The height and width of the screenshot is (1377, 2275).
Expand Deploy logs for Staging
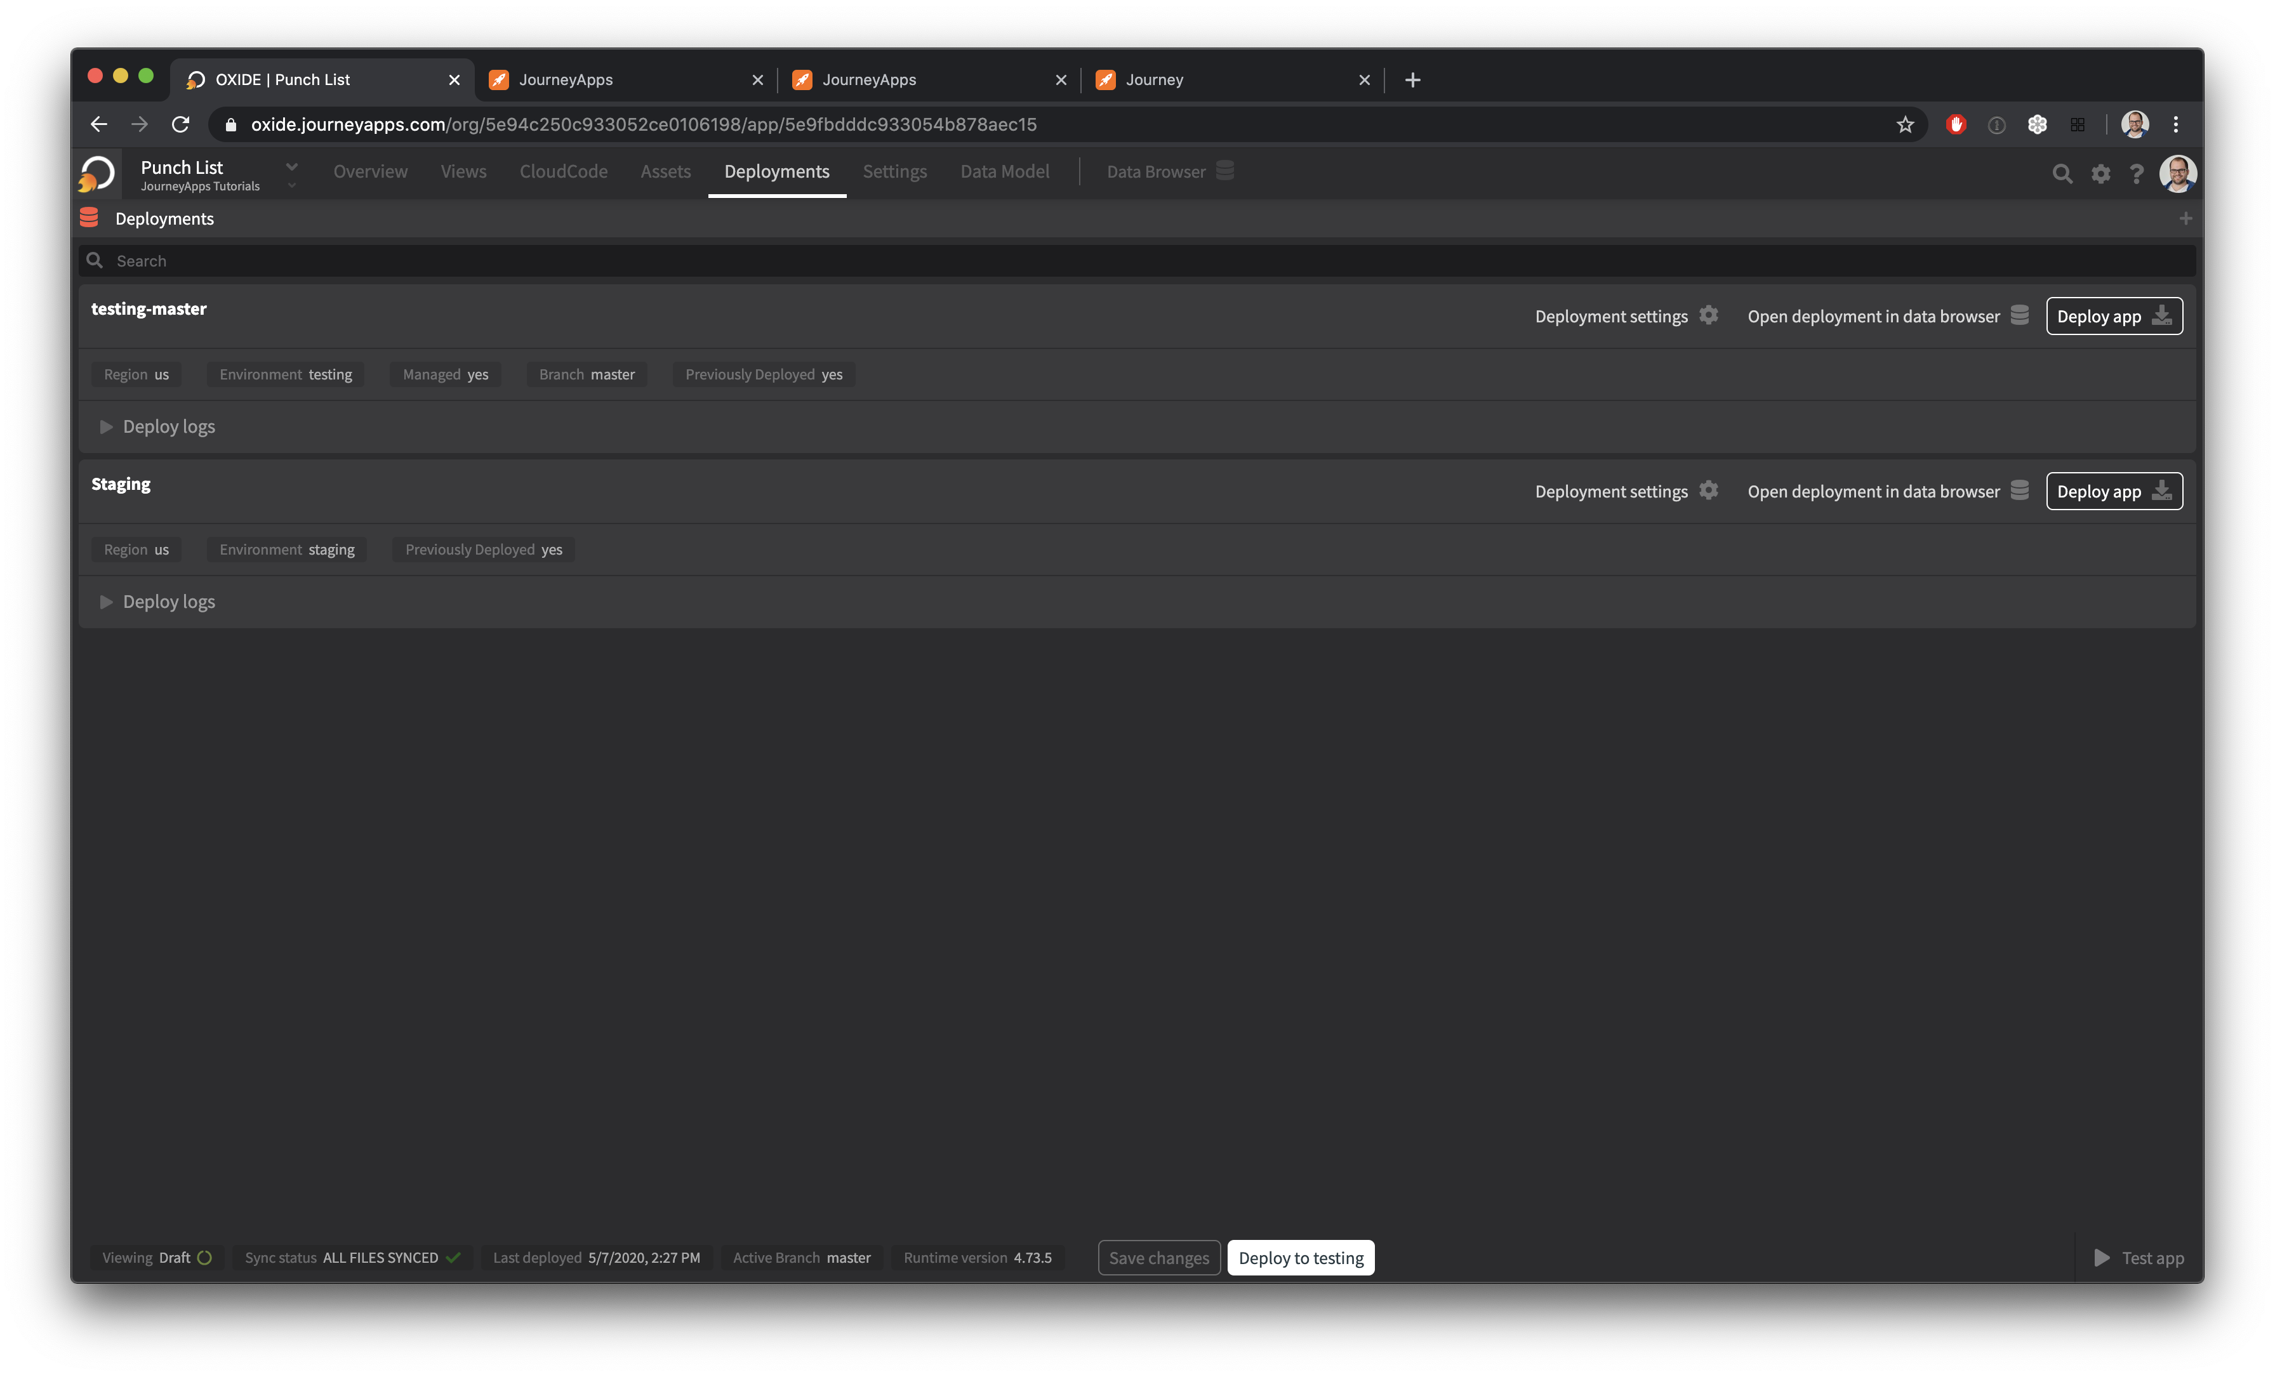[x=157, y=602]
